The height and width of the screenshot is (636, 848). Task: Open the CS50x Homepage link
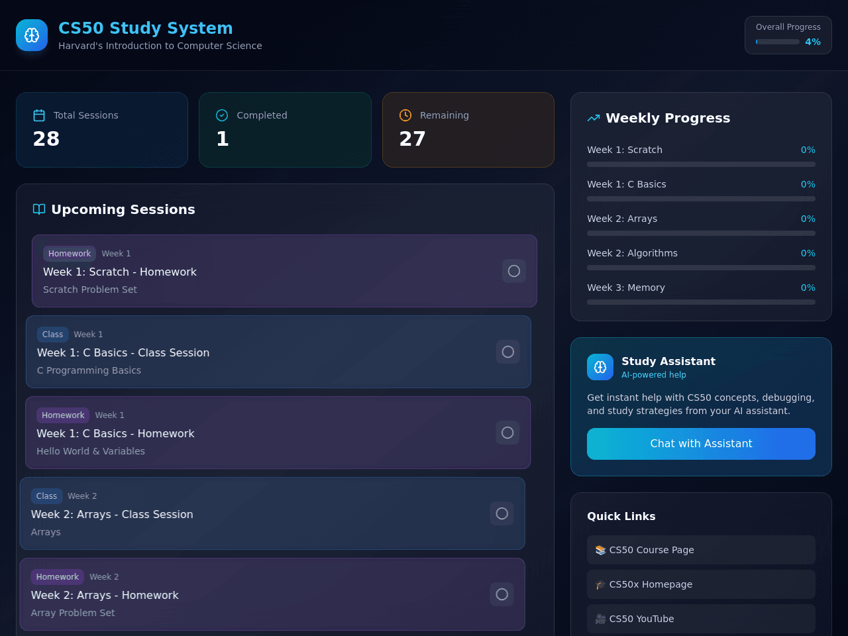pos(701,584)
